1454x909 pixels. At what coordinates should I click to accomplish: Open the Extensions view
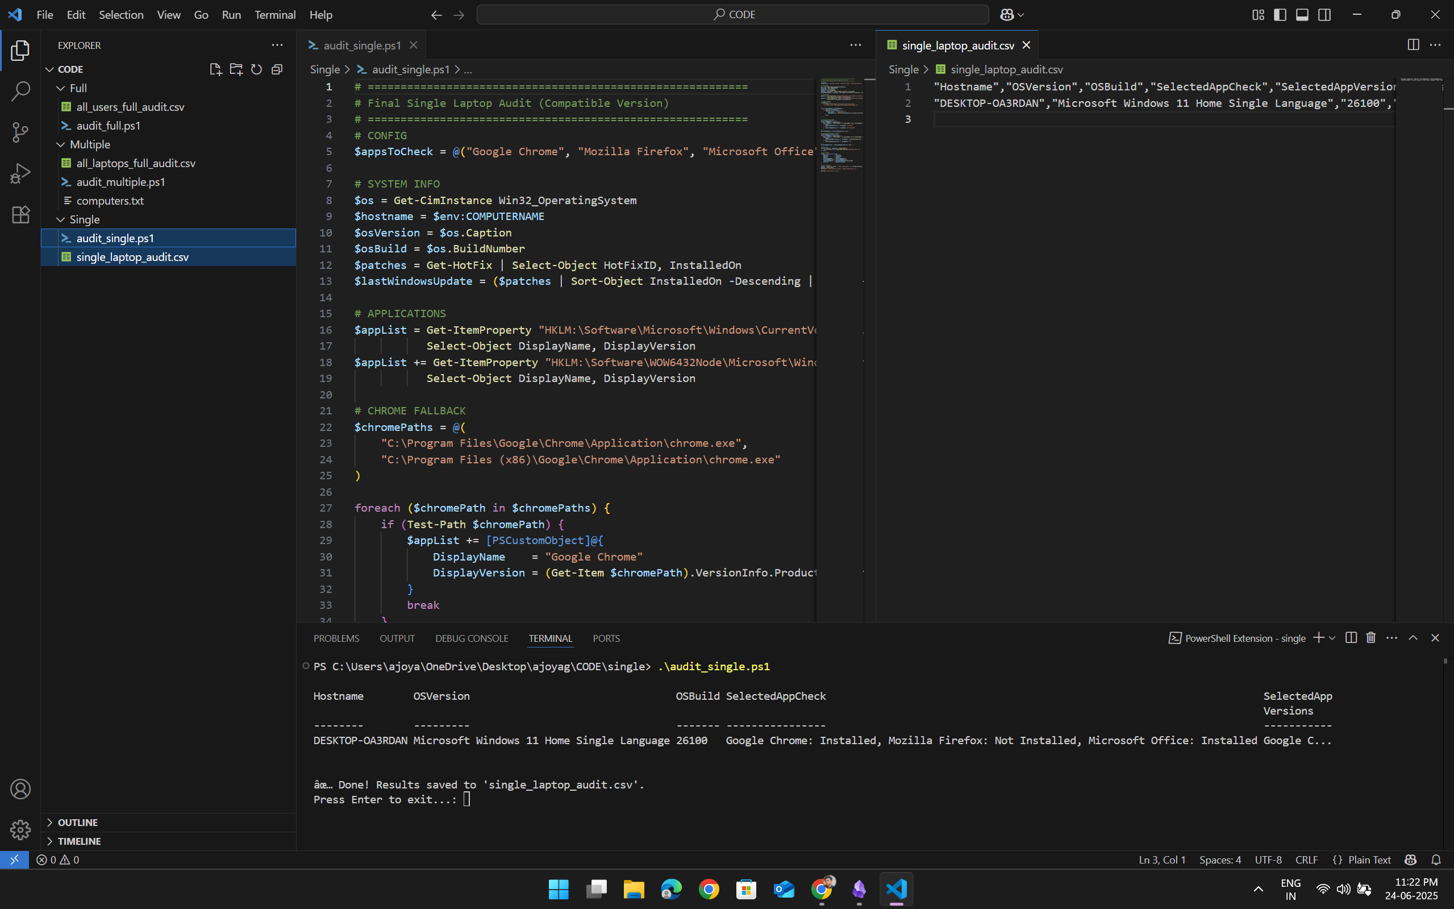pos(20,214)
